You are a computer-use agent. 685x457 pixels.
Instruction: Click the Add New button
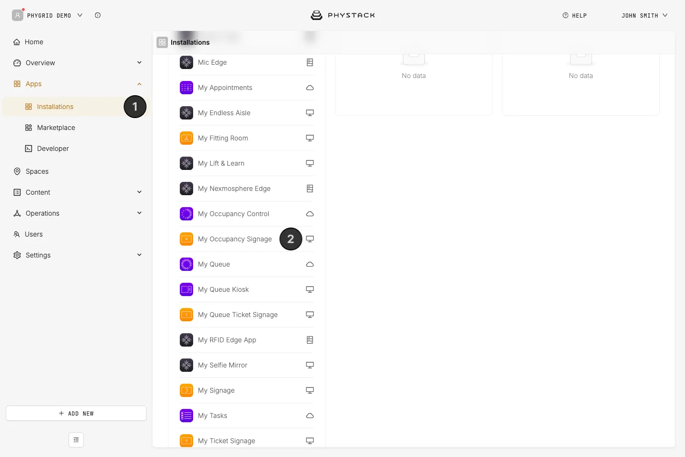point(76,413)
